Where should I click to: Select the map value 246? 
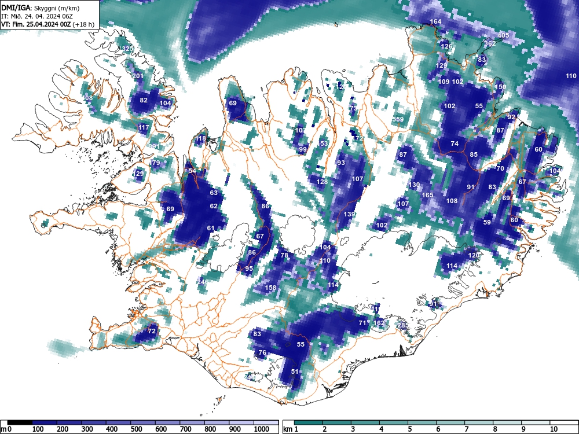203,282
